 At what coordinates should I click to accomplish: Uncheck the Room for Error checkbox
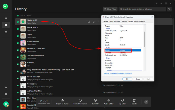click(x=18, y=78)
